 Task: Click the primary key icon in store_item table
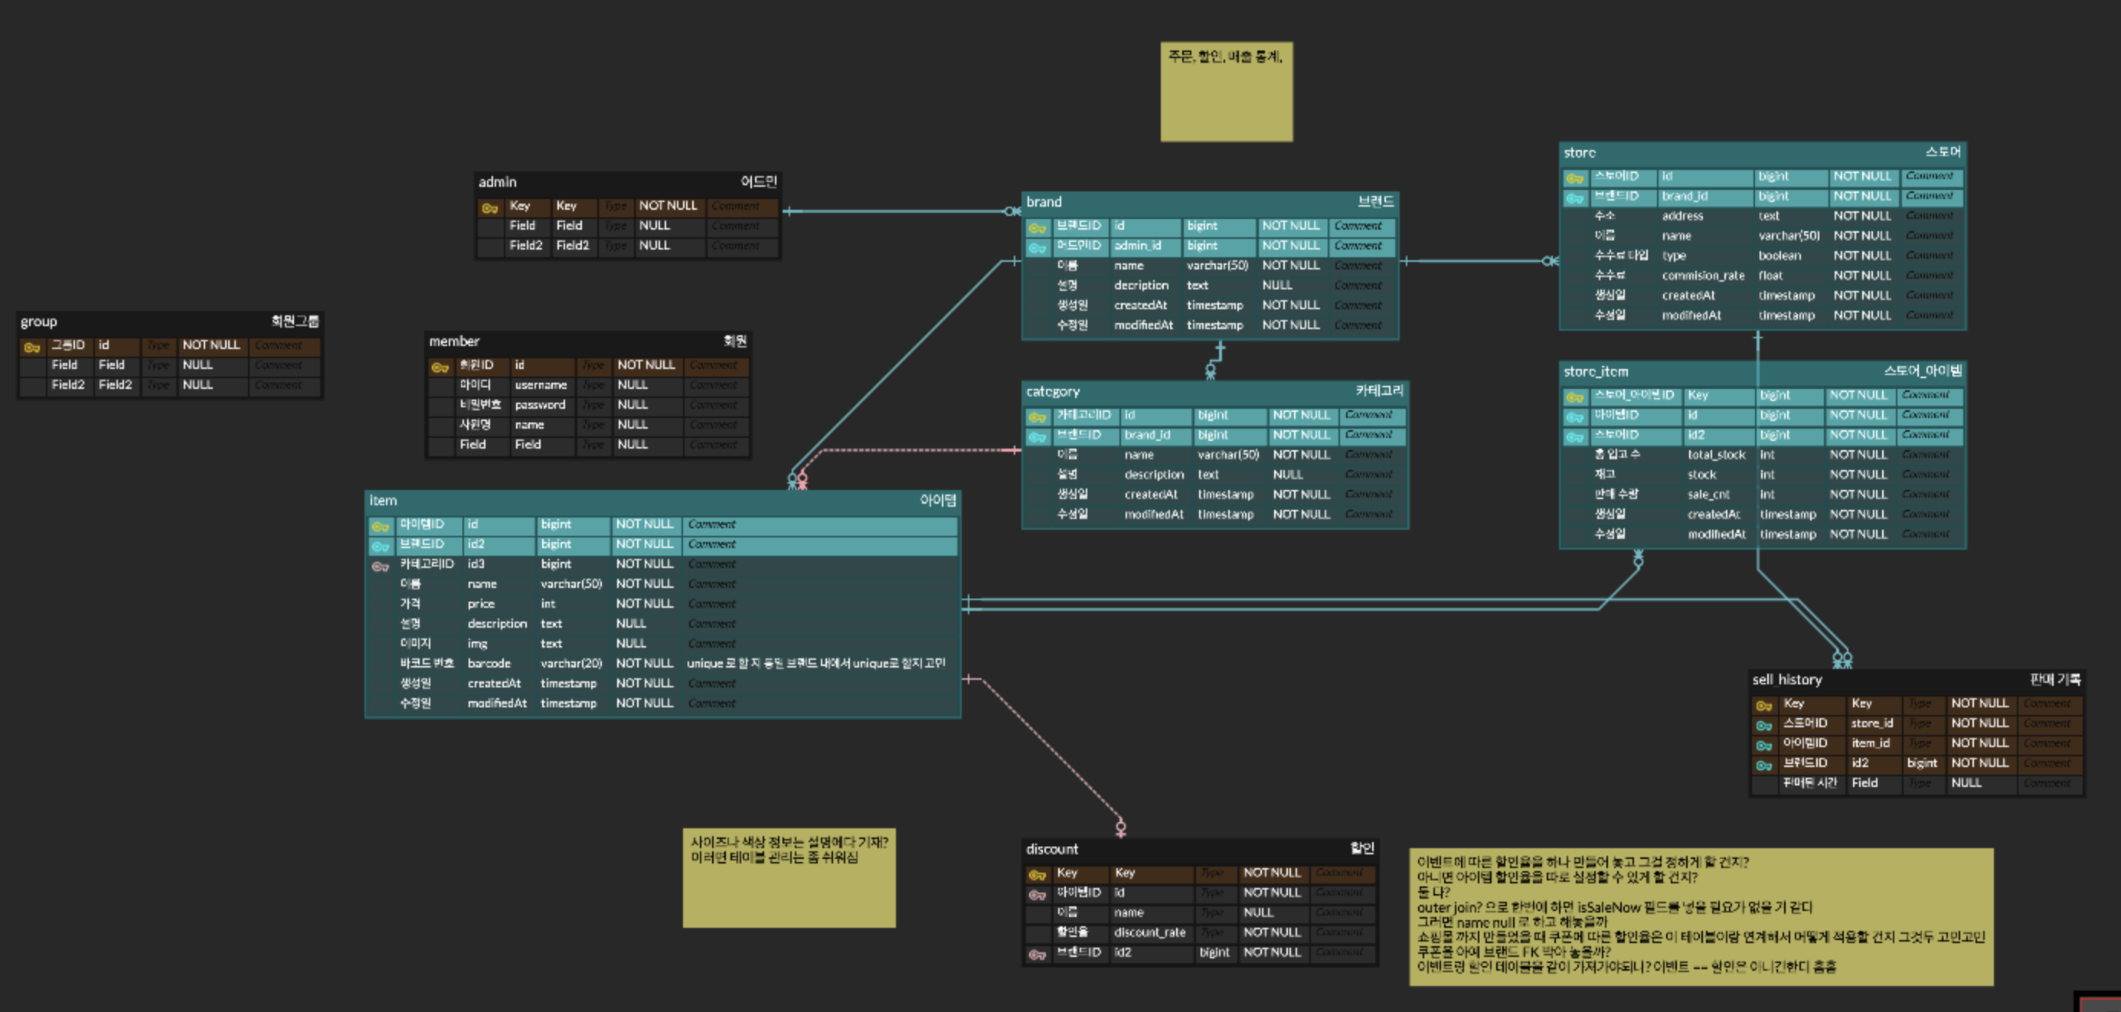1574,397
